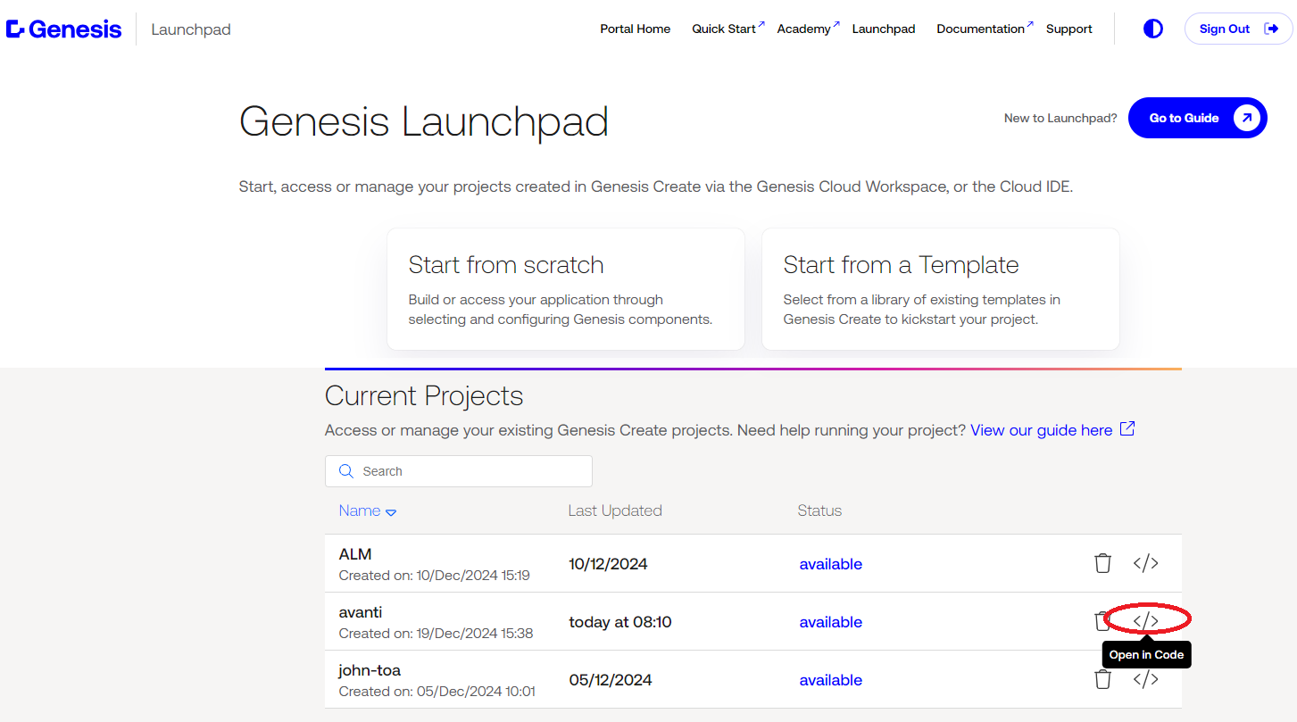Select the Start from a Template card
This screenshot has height=722, width=1297.
pyautogui.click(x=941, y=289)
